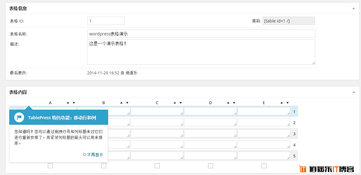Screen dimensions: 361x175
Task: Click cell in column E row 3
Action: tap(264, 133)
